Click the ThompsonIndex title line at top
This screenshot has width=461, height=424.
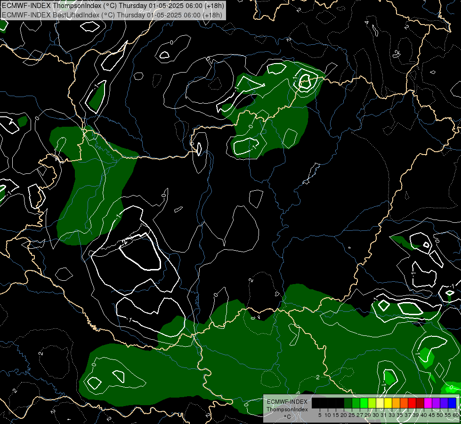(x=113, y=6)
